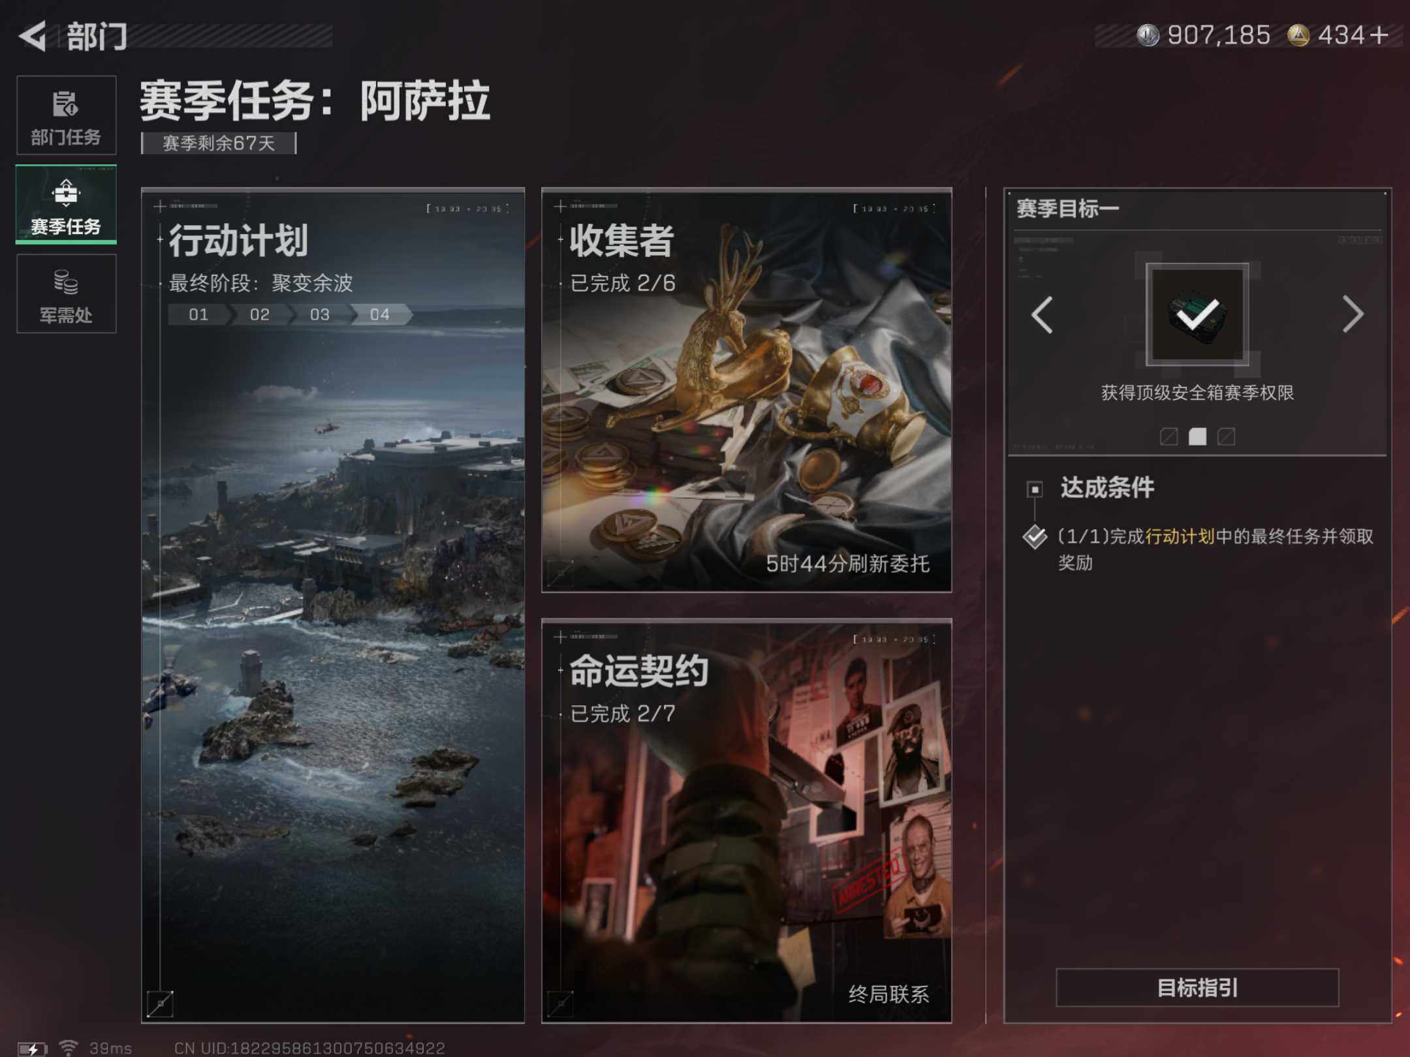Tap the silver currency icon beside 907,185
The image size is (1410, 1057).
(1148, 35)
